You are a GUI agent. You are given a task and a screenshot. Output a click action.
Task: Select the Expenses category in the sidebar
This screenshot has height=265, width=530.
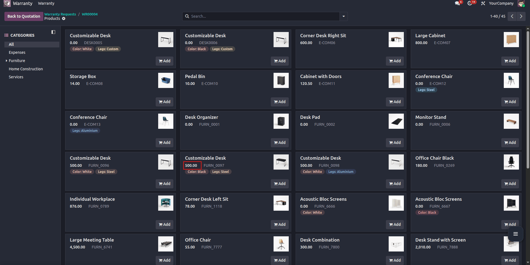coord(17,52)
